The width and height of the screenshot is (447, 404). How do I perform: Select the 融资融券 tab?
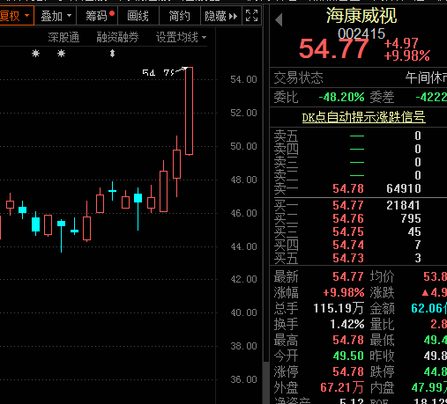pos(117,38)
